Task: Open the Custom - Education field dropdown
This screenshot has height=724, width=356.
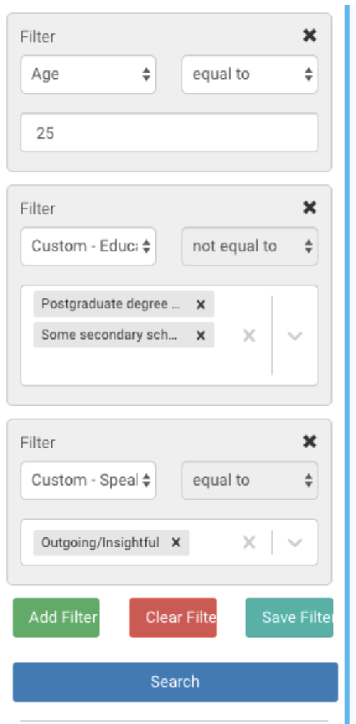Action: click(x=88, y=246)
